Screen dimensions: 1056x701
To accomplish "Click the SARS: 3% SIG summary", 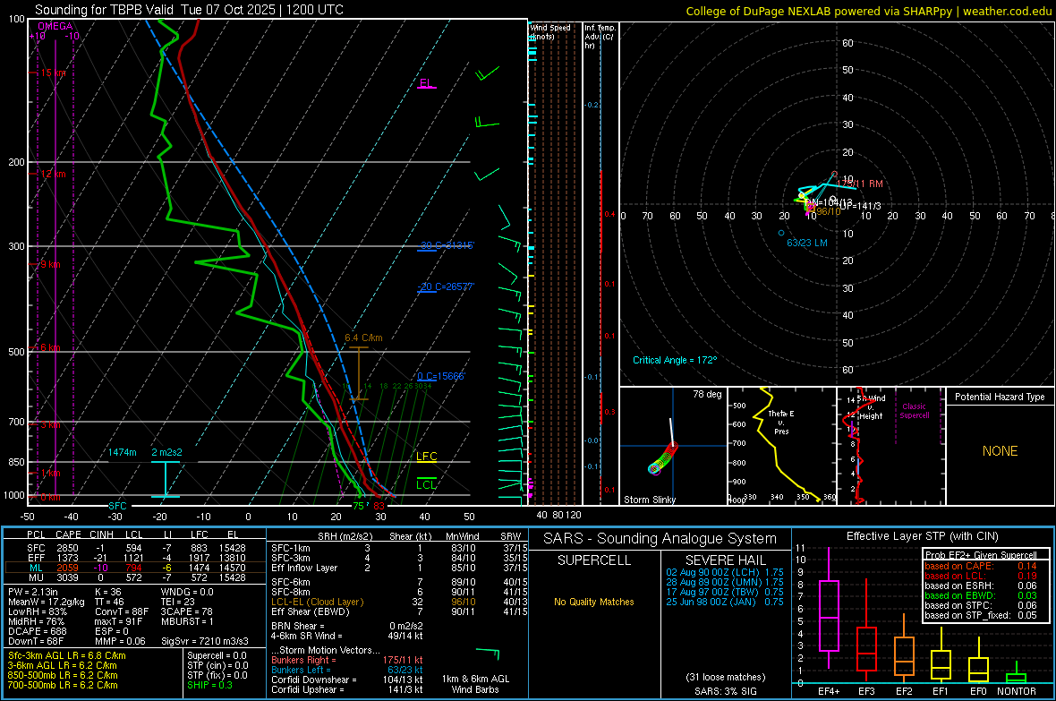I will click(726, 691).
